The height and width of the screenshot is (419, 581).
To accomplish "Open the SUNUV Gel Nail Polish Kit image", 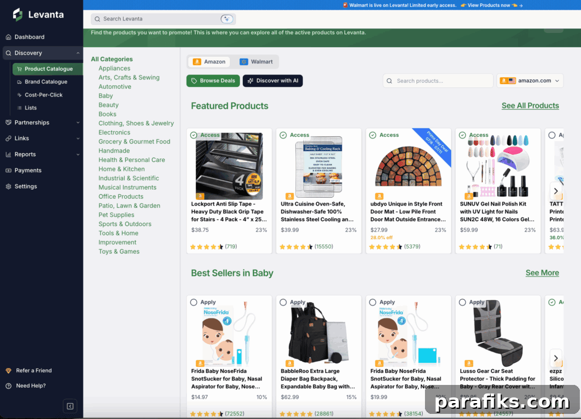I will [x=498, y=166].
